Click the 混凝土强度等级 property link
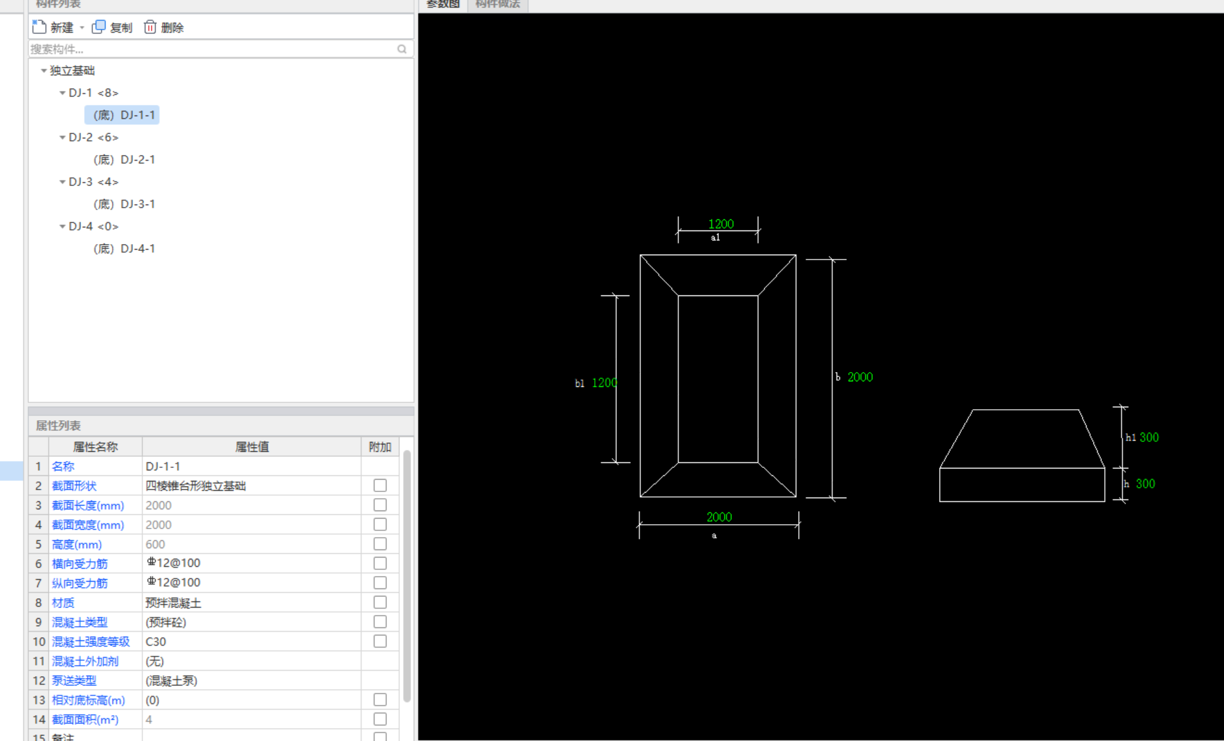Image resolution: width=1224 pixels, height=741 pixels. click(x=91, y=641)
